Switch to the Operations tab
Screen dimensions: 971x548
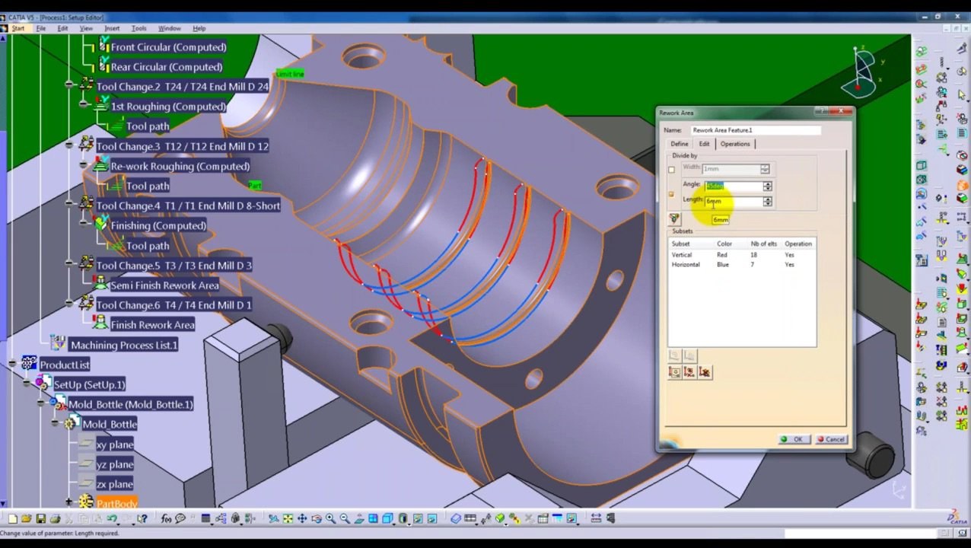click(735, 144)
